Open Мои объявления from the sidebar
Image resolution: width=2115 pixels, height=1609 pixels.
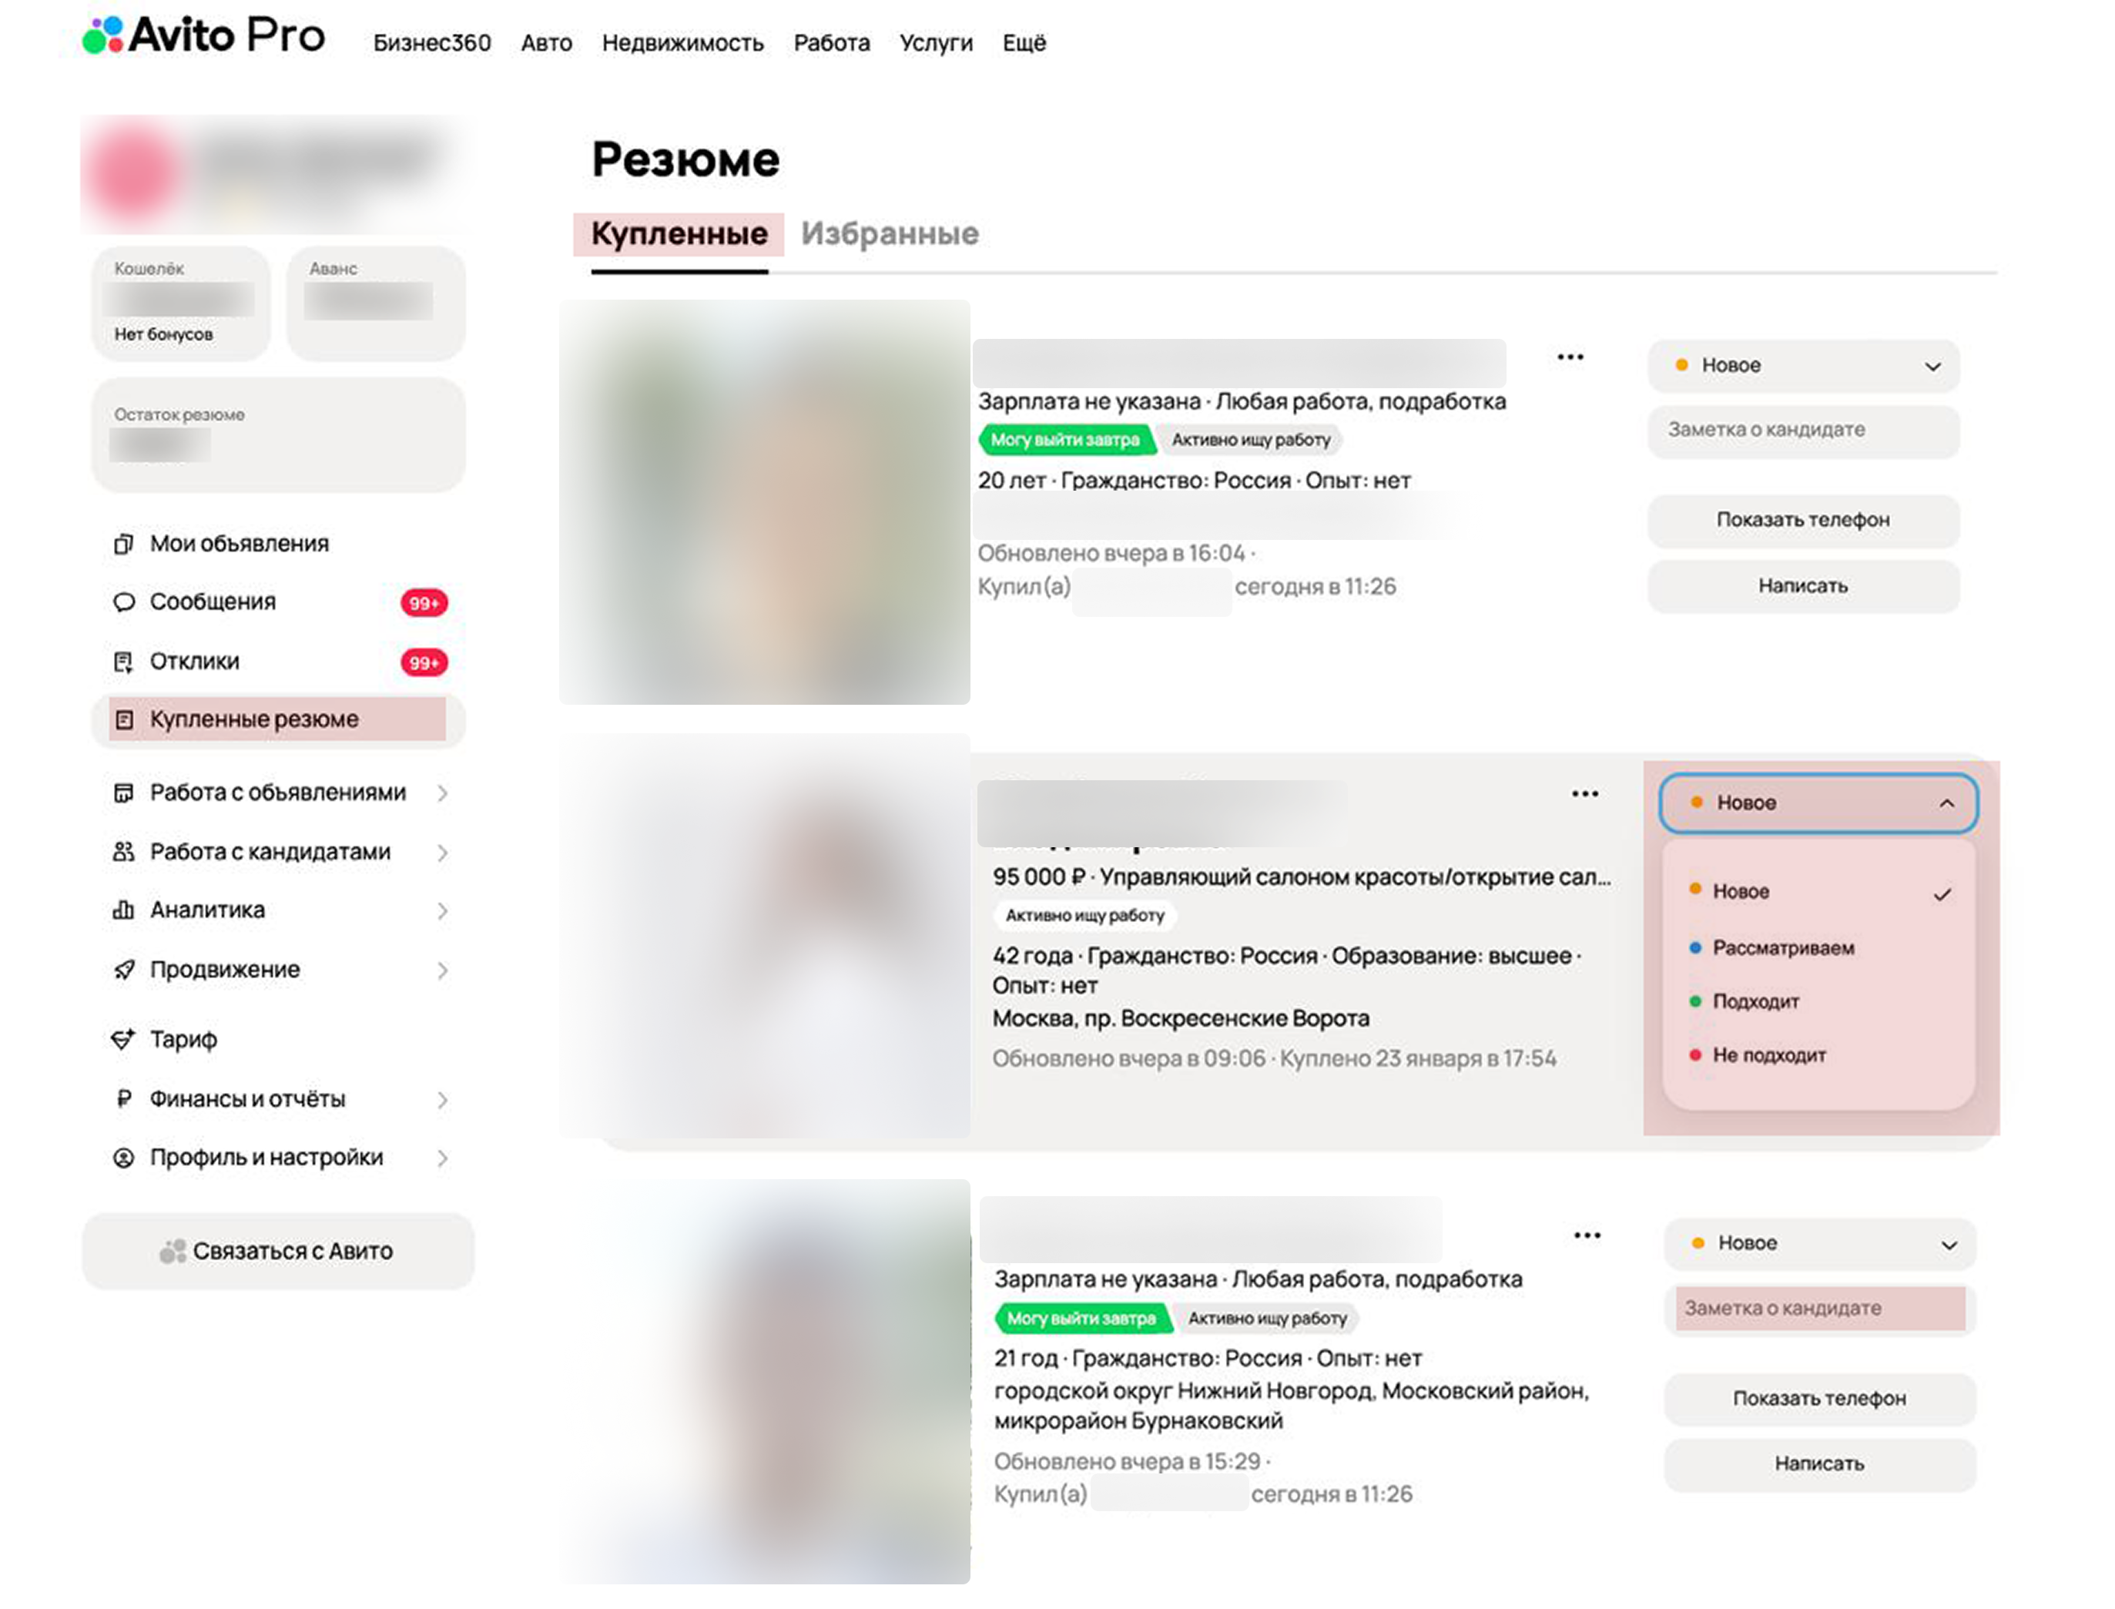pos(239,544)
